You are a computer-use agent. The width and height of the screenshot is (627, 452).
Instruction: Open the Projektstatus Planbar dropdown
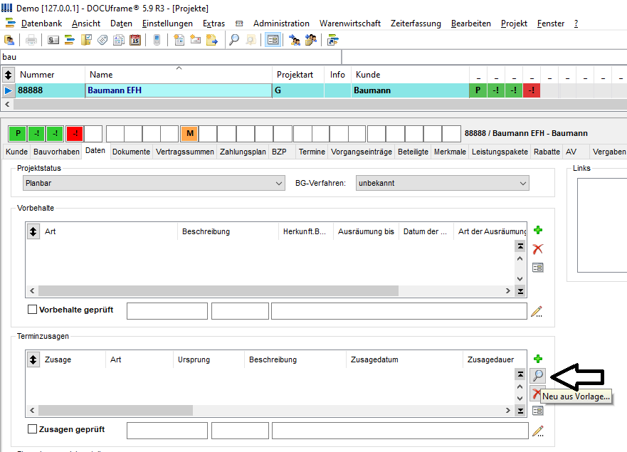click(x=154, y=183)
